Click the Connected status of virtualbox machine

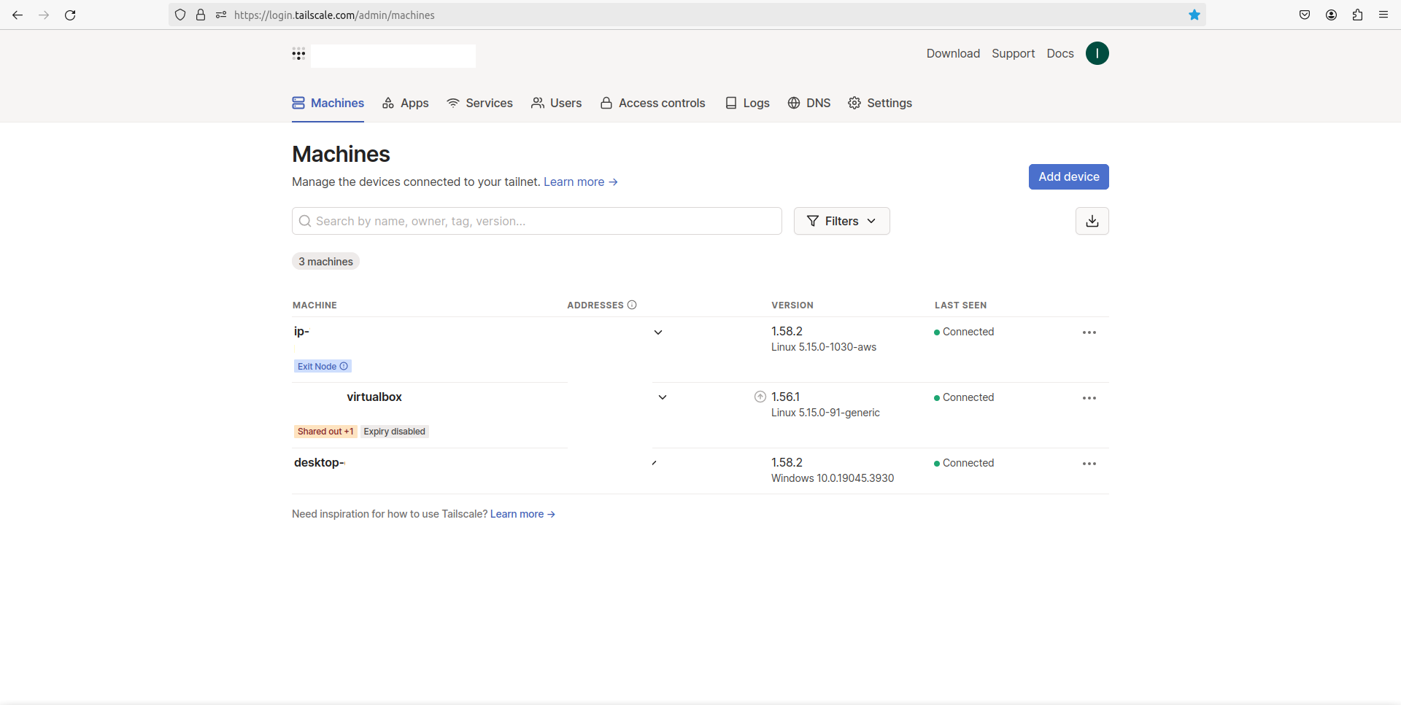(x=964, y=397)
